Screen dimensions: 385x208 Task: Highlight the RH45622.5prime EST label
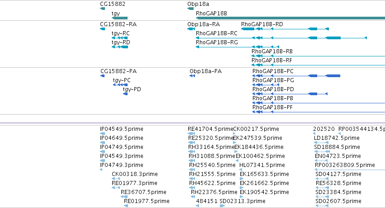pos(212,184)
